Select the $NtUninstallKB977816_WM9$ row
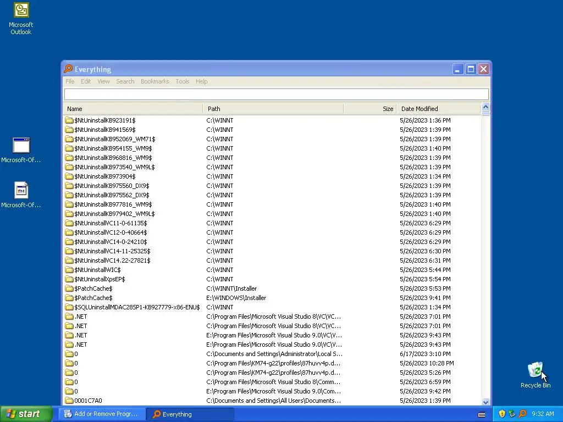 [272, 204]
